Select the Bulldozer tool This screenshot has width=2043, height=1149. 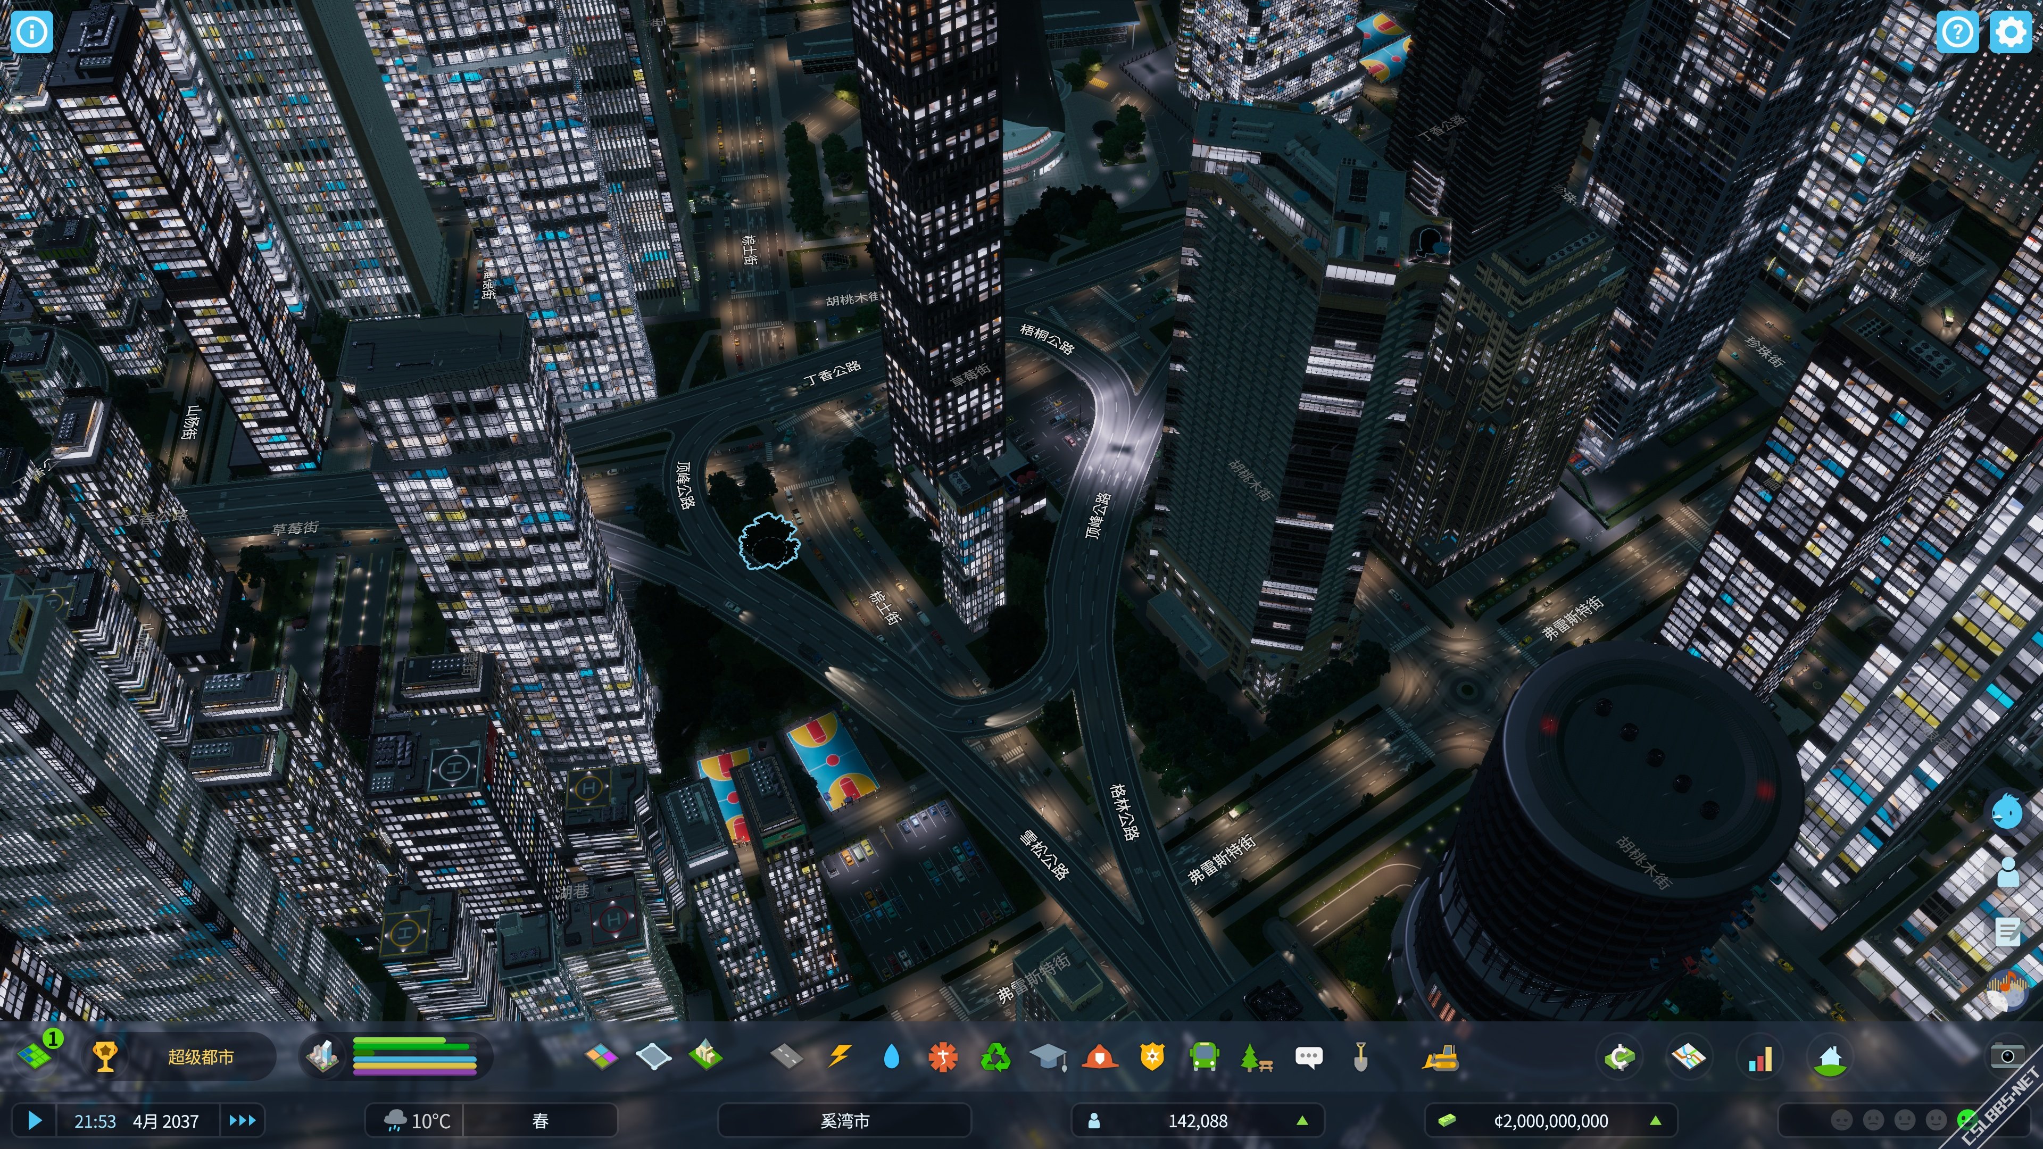tap(1440, 1056)
